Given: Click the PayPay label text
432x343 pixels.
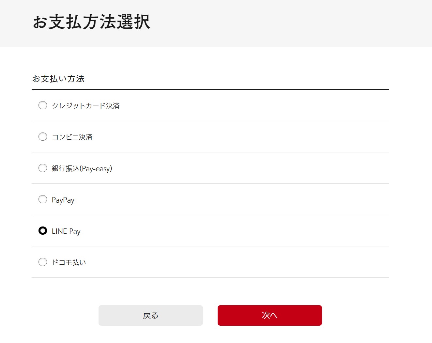Looking at the screenshot, I should tap(63, 200).
